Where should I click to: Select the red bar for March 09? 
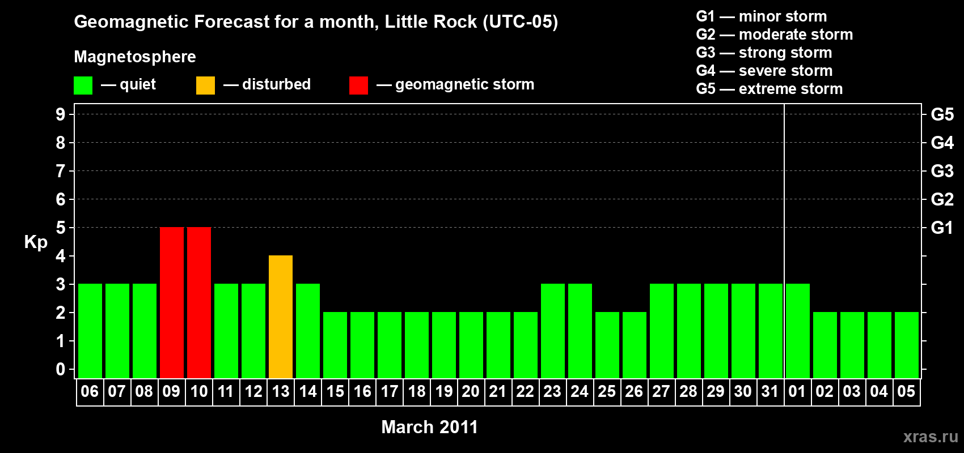point(172,302)
